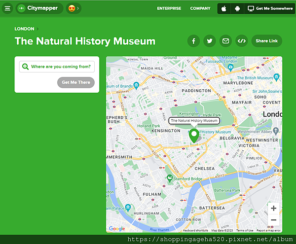Click the BATTERSEA district label

click(x=212, y=208)
